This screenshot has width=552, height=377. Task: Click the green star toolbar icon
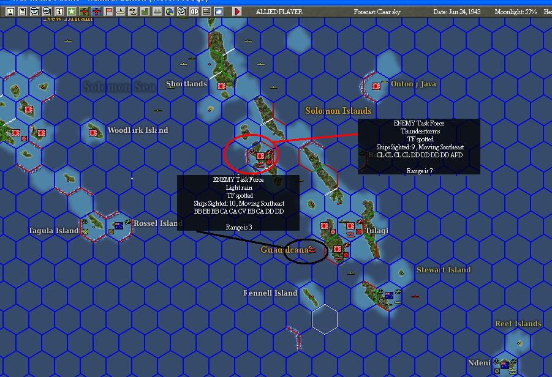(72, 12)
